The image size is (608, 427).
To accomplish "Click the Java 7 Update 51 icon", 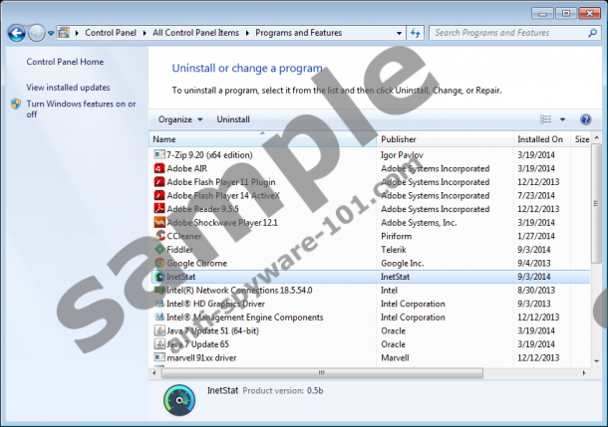I will click(x=159, y=330).
